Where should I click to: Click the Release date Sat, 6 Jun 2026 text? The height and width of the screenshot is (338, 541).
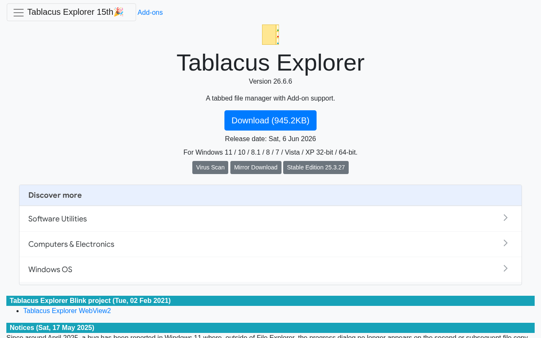pos(270,139)
